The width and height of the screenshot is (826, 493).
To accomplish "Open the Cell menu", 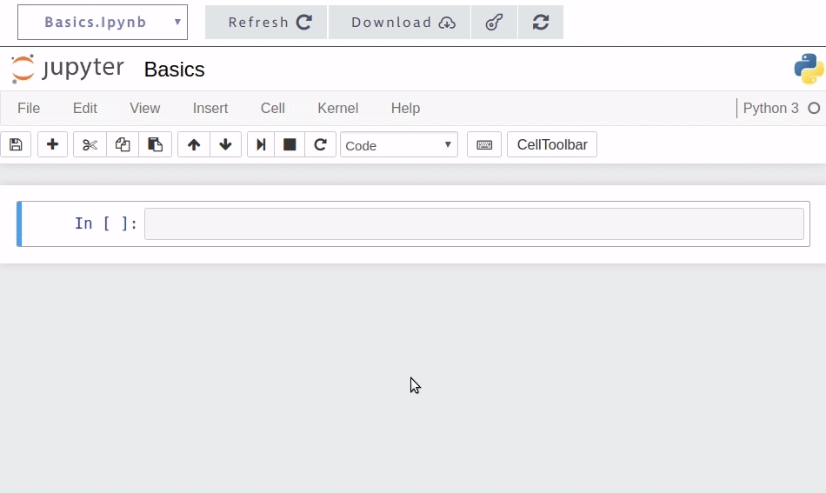I will coord(272,108).
